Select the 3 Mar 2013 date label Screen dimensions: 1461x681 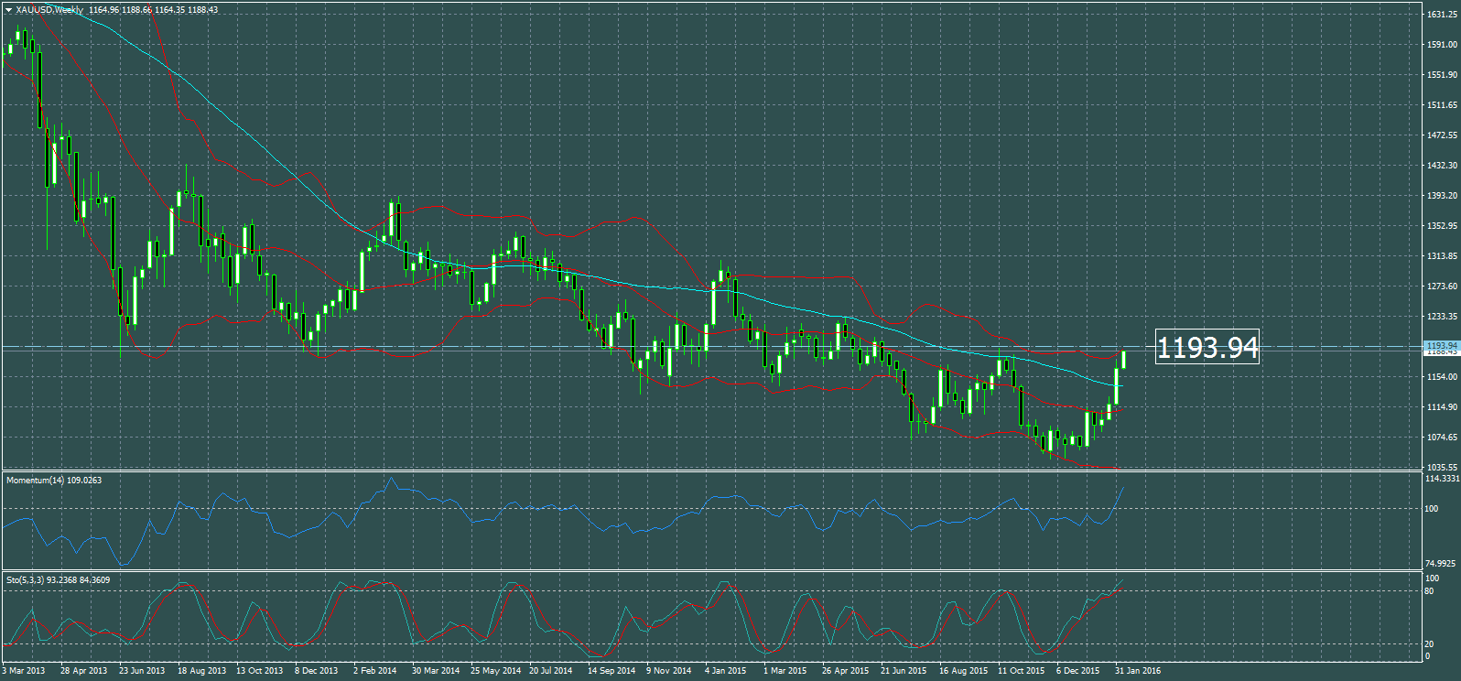pos(24,671)
